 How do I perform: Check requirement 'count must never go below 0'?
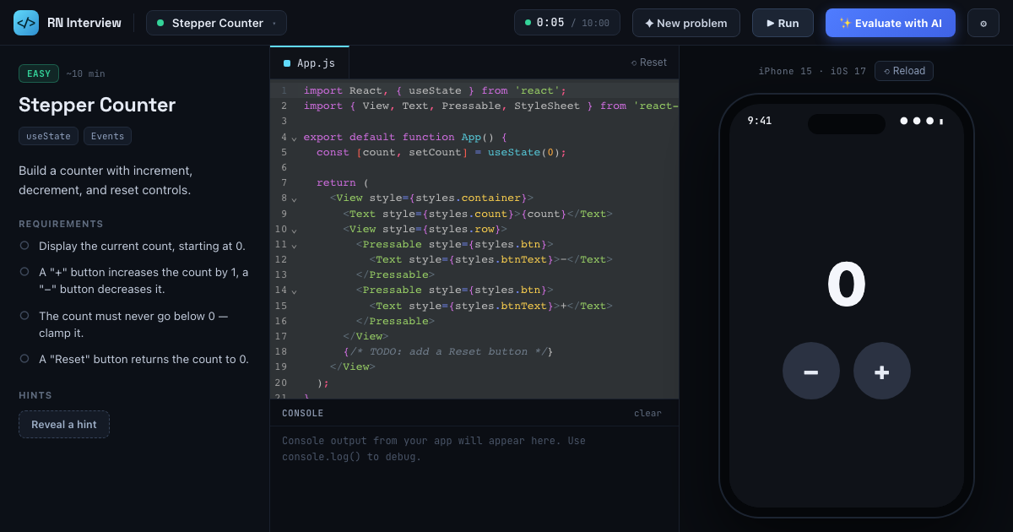coord(24,316)
